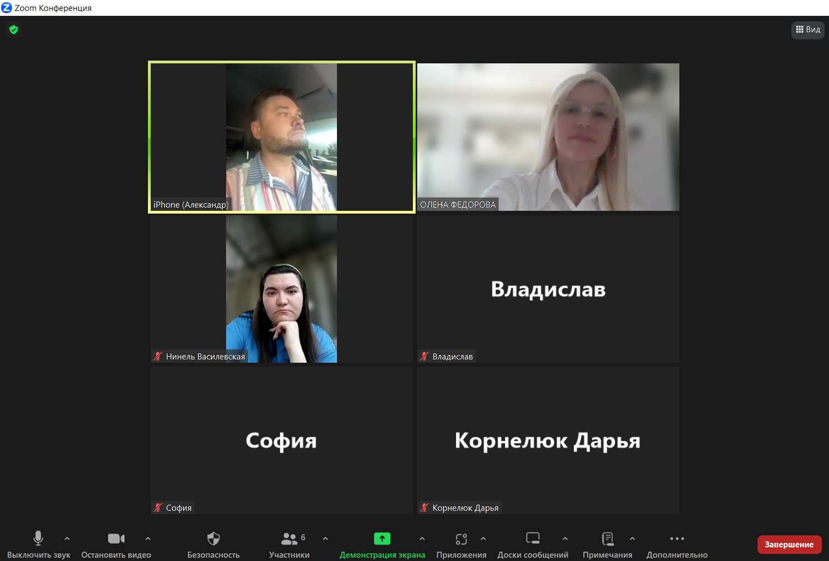Click muted mic icon beside Нинель Василевская
829x561 pixels.
click(x=158, y=356)
